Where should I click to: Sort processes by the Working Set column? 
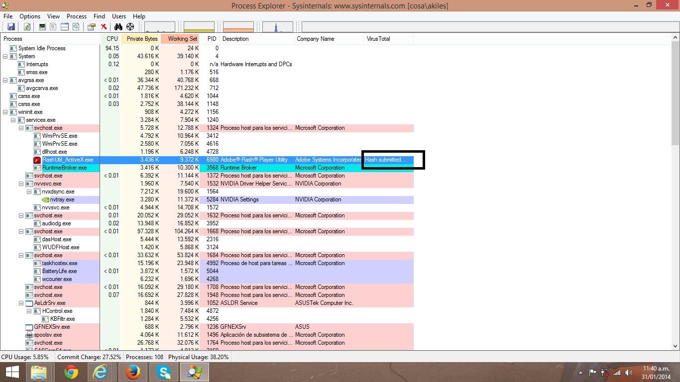click(x=180, y=38)
